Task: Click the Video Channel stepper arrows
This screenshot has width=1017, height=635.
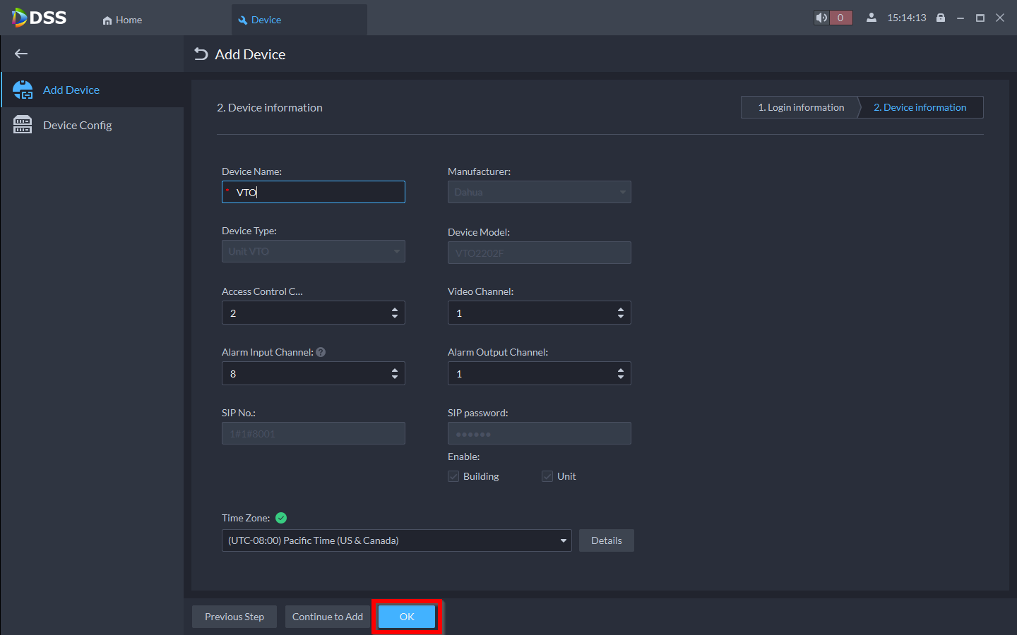Action: [620, 313]
